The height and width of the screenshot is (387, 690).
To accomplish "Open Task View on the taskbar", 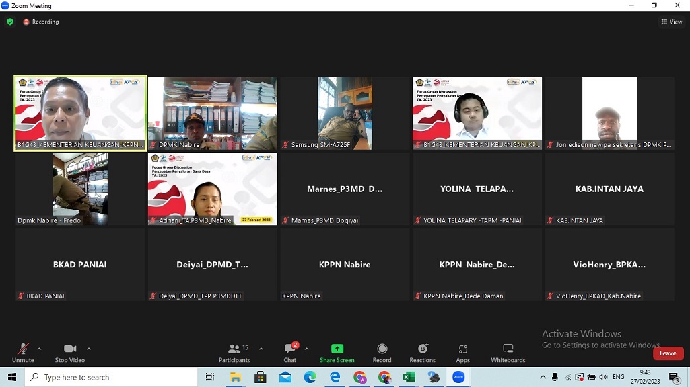I will pyautogui.click(x=210, y=377).
